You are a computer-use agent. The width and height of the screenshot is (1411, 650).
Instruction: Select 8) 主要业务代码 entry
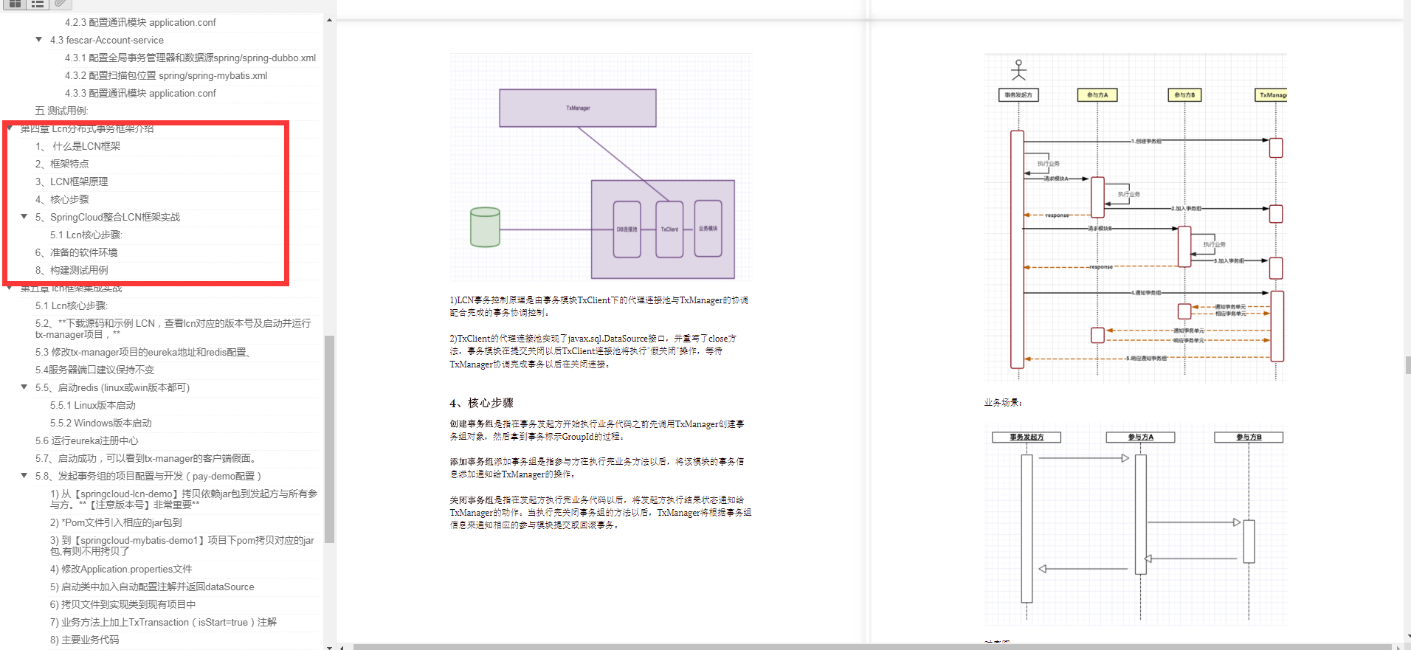84,640
